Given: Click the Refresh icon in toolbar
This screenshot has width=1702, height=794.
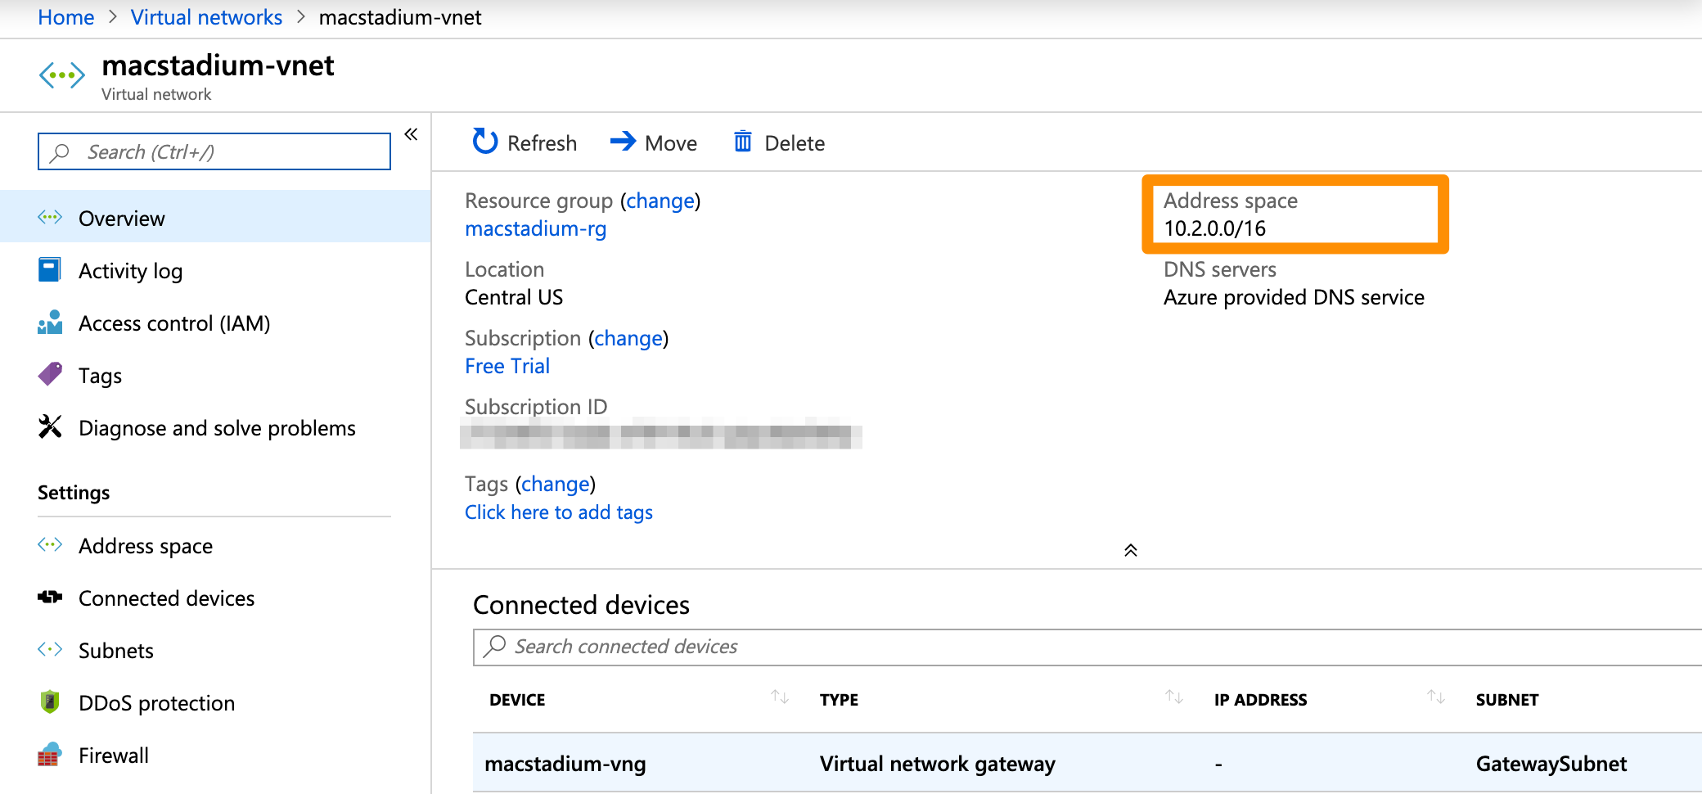Looking at the screenshot, I should point(485,142).
